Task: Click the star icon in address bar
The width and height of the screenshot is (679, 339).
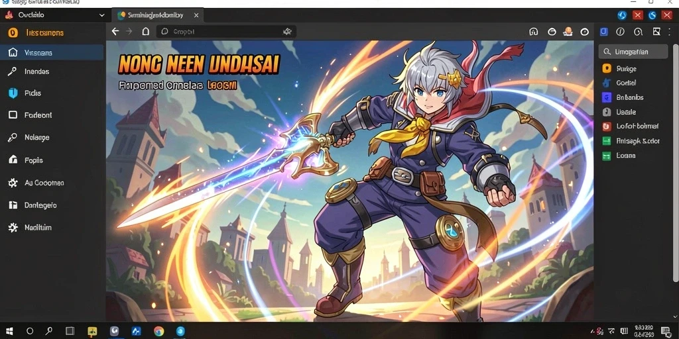Action: pyautogui.click(x=286, y=32)
